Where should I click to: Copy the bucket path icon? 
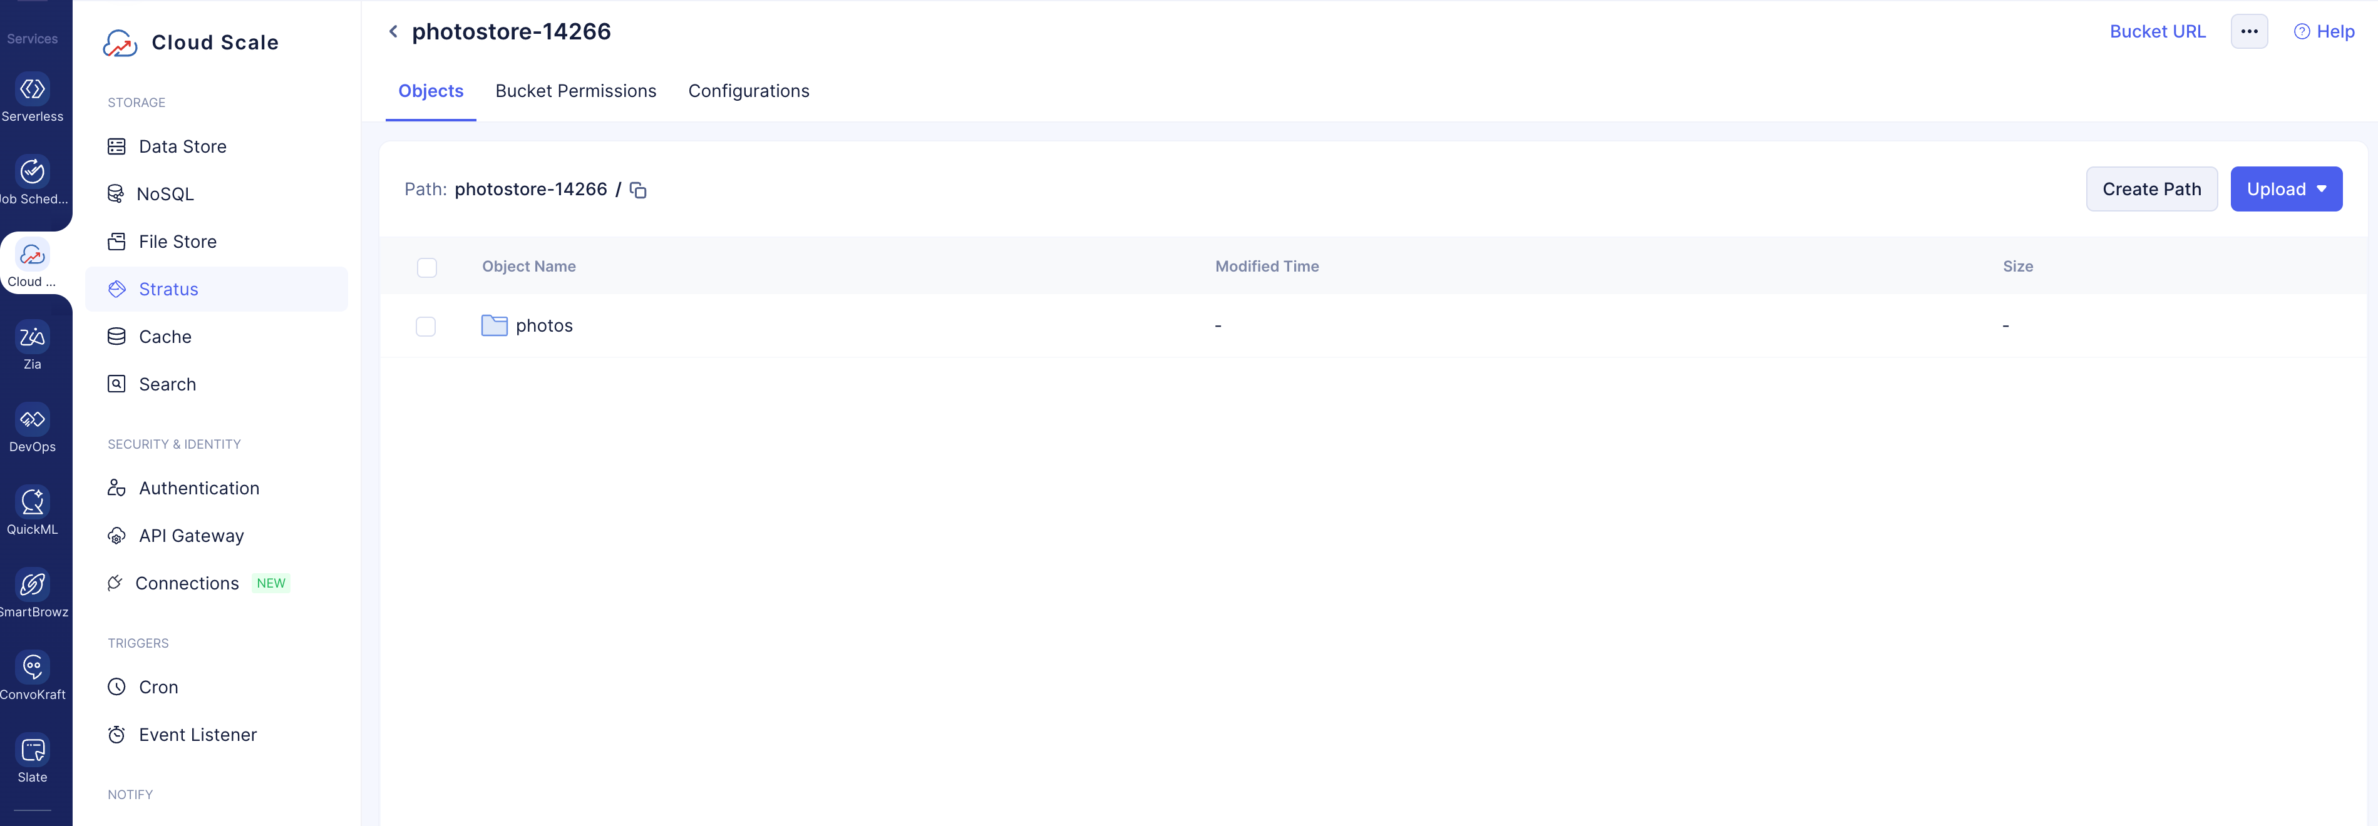pyautogui.click(x=638, y=190)
